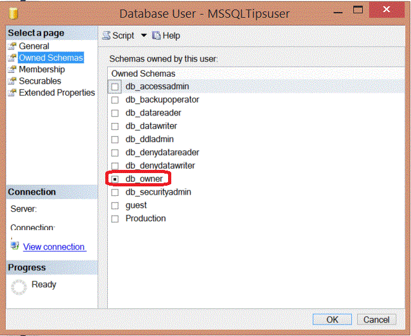Select the db_denydatawriter row text

pos(160,165)
